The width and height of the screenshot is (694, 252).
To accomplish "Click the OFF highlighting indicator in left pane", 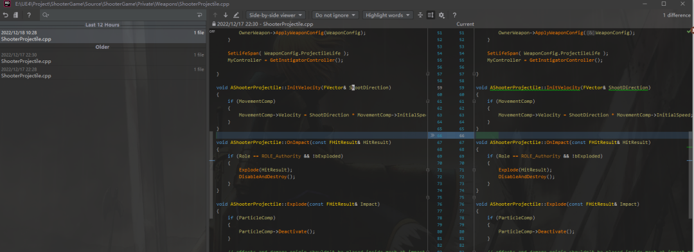I will click(x=212, y=32).
